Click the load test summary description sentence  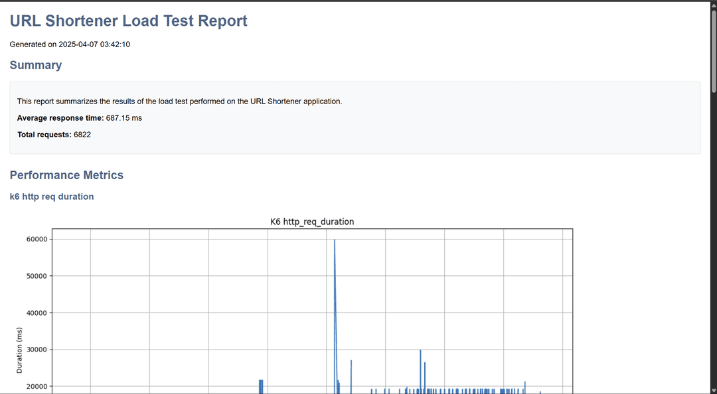tap(179, 101)
